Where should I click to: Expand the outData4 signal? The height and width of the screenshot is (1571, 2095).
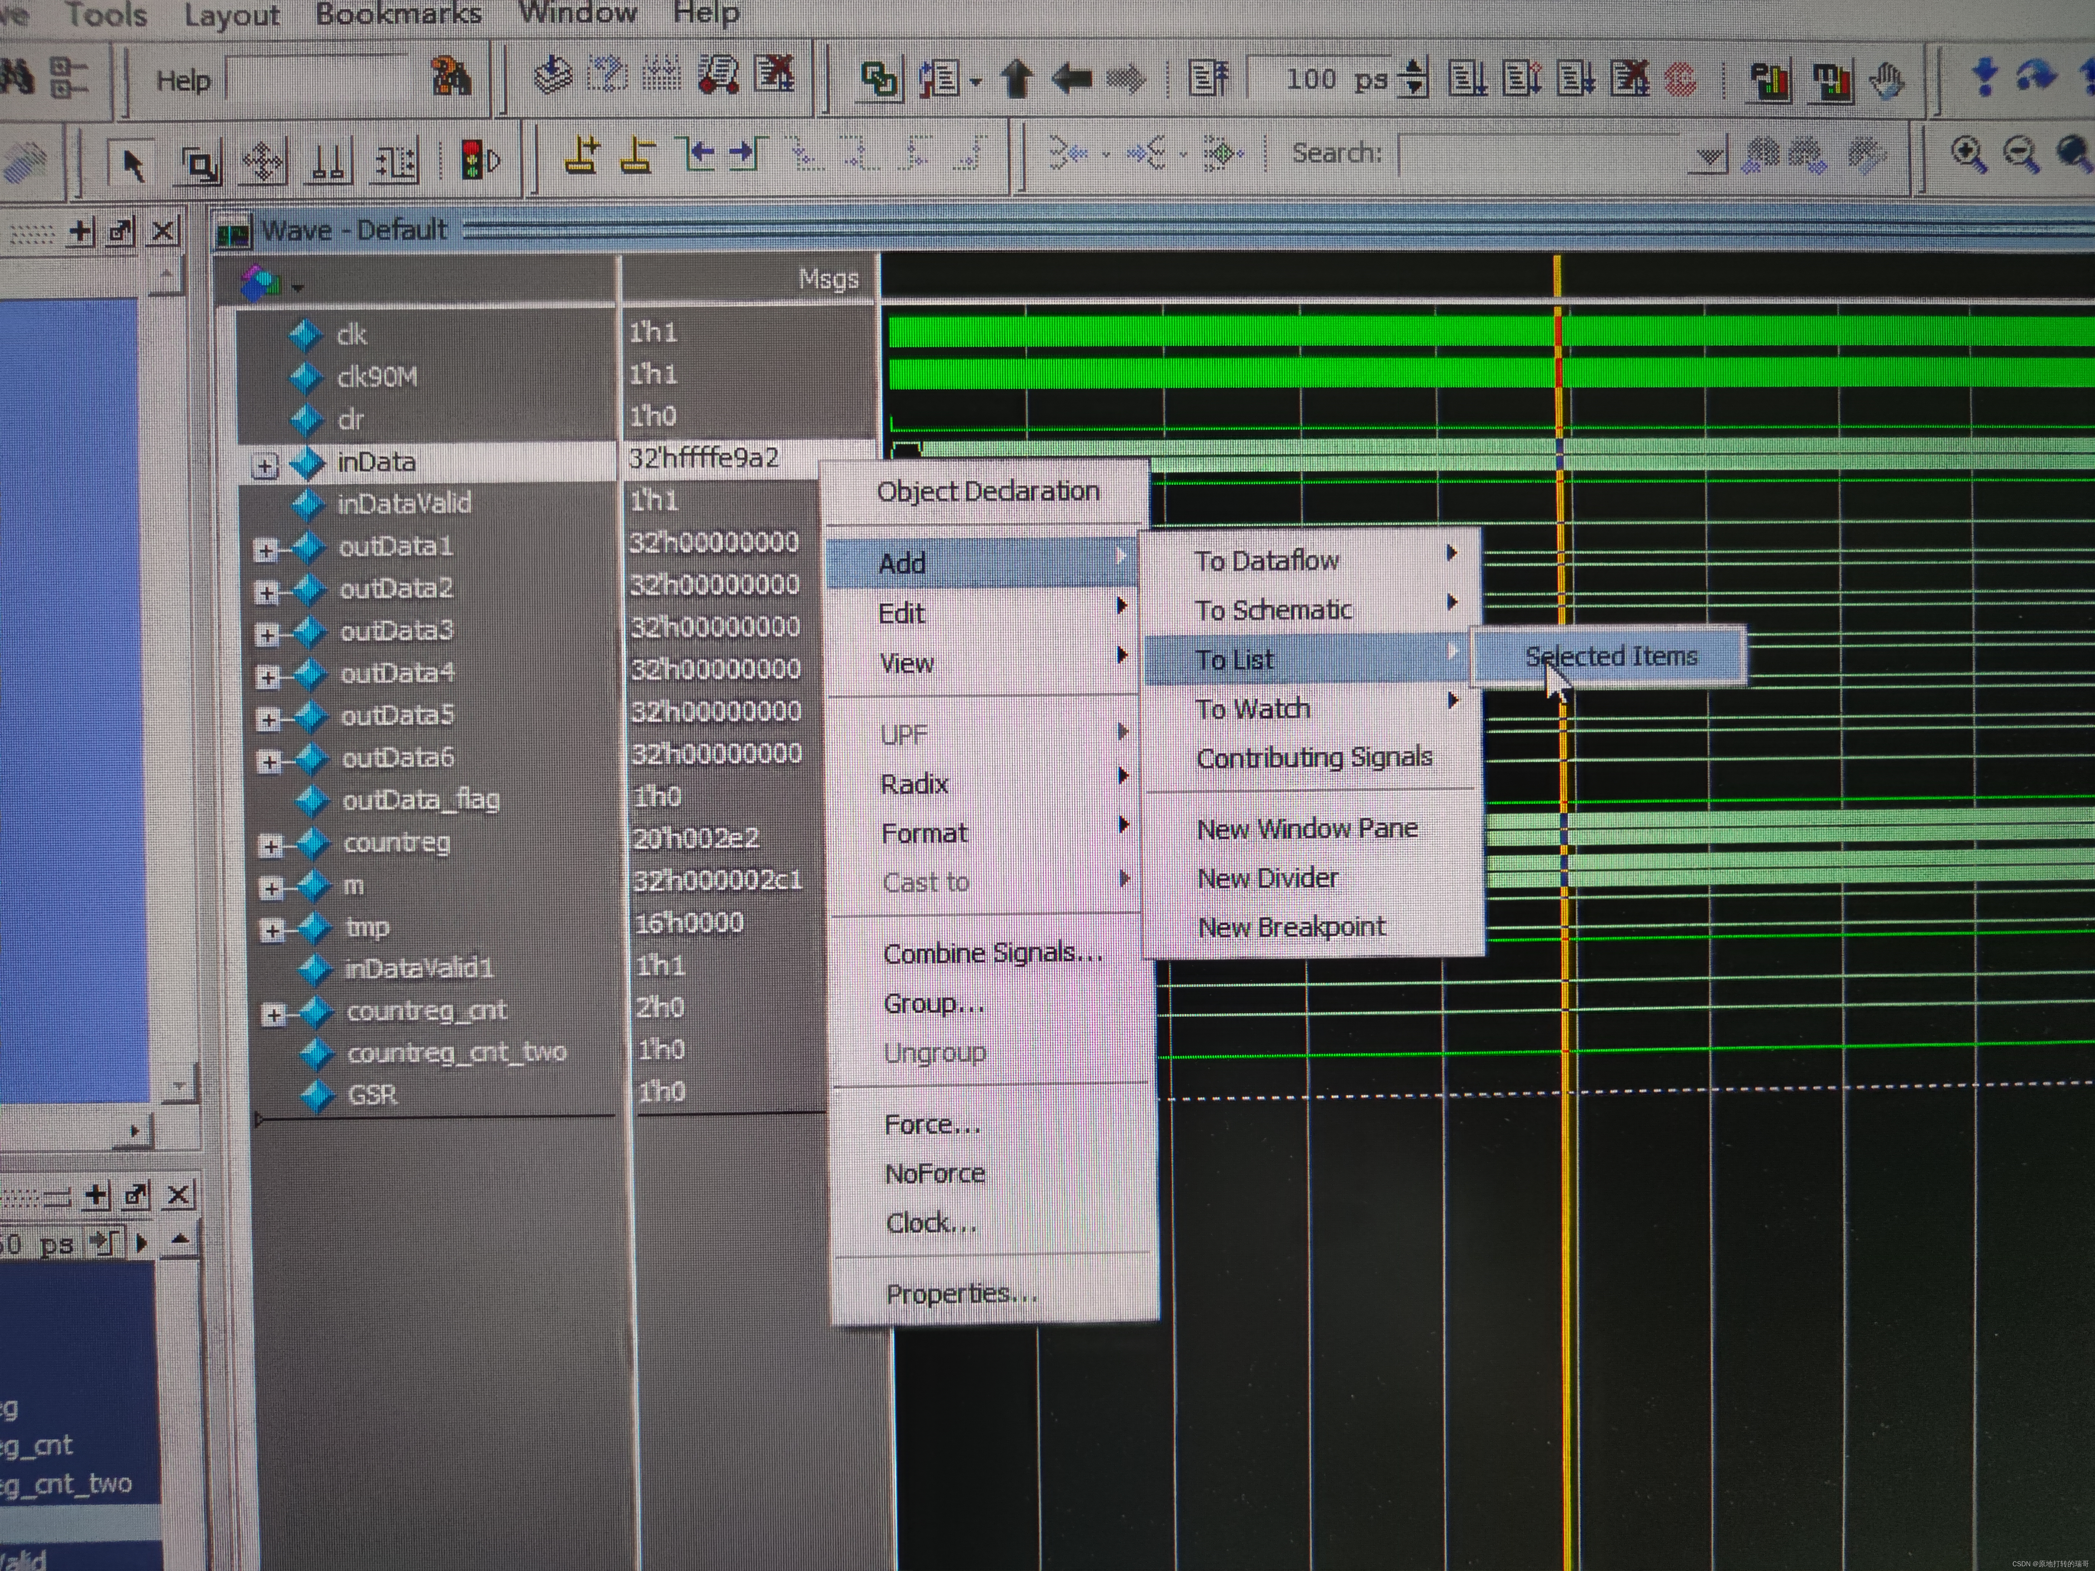(268, 676)
